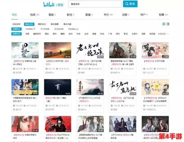The width and height of the screenshot is (184, 142).
Task: Focus the search box containing 魔道祖师
Action: coord(95,4)
